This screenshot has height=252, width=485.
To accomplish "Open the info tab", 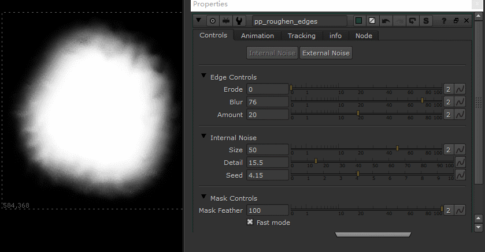I will (335, 36).
